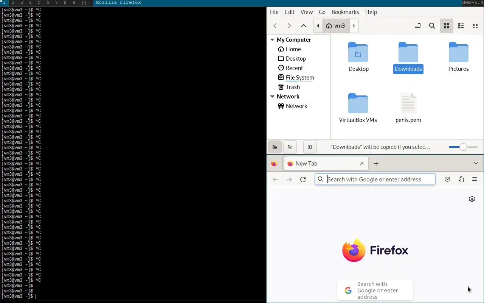Focus the Firefox address bar

pos(375,180)
